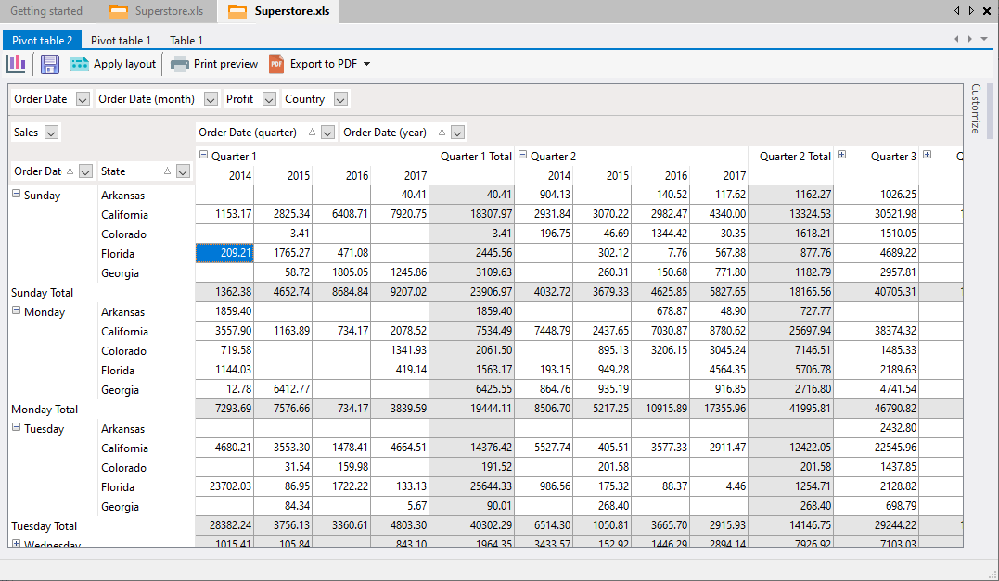
Task: Switch to the Table 1 tab
Action: [x=186, y=41]
